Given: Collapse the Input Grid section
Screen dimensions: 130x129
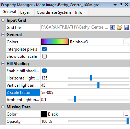Looking at the screenshot, I should pyautogui.click(x=3, y=20).
